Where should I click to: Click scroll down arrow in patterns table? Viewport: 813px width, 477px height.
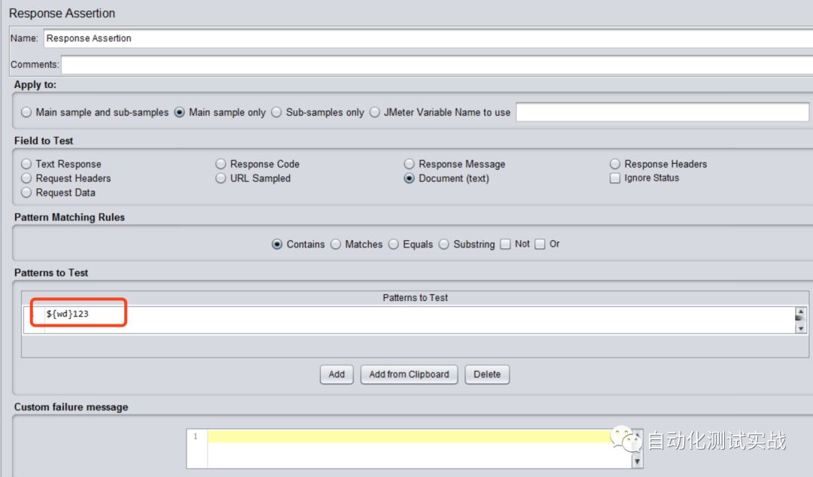800,328
